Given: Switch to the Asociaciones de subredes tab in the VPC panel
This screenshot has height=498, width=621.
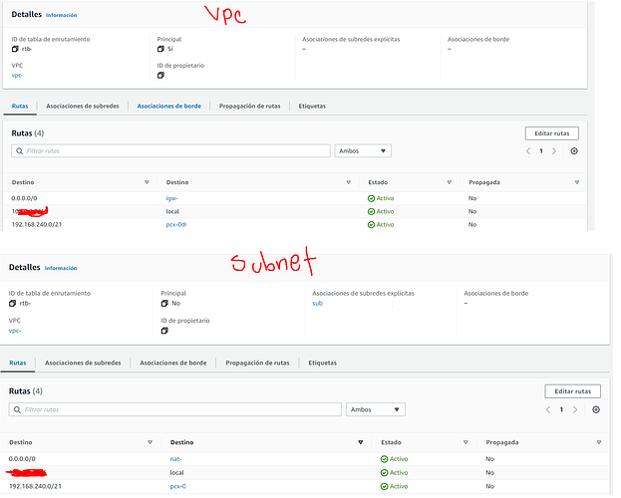Looking at the screenshot, I should pyautogui.click(x=83, y=106).
